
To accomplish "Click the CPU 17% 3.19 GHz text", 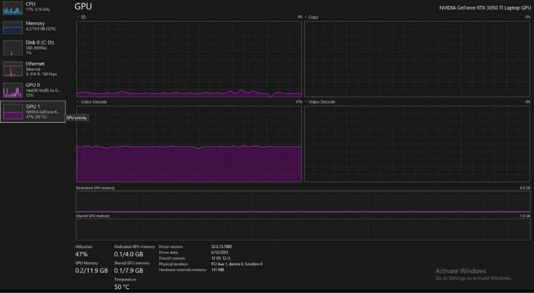I will click(38, 10).
